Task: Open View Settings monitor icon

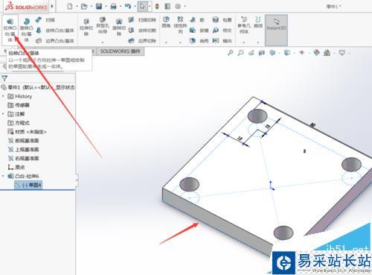Action: pyautogui.click(x=342, y=53)
